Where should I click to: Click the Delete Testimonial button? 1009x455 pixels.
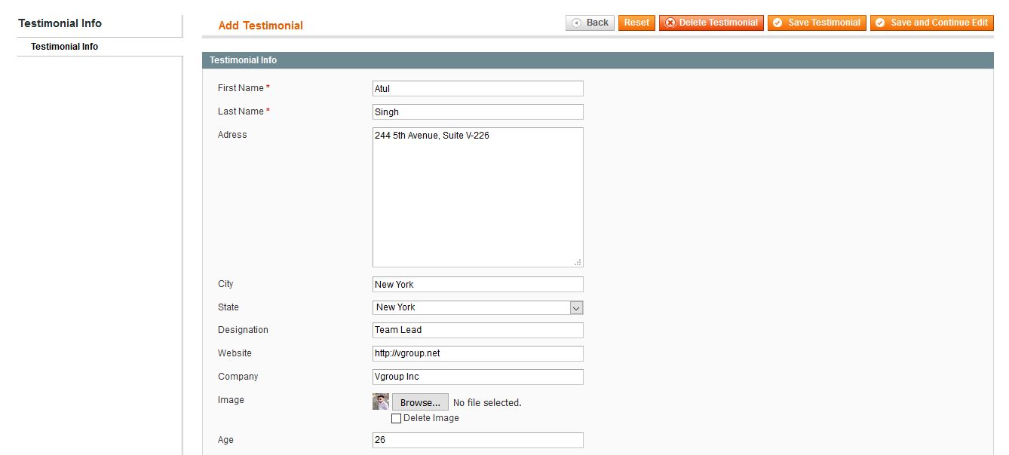tap(711, 23)
